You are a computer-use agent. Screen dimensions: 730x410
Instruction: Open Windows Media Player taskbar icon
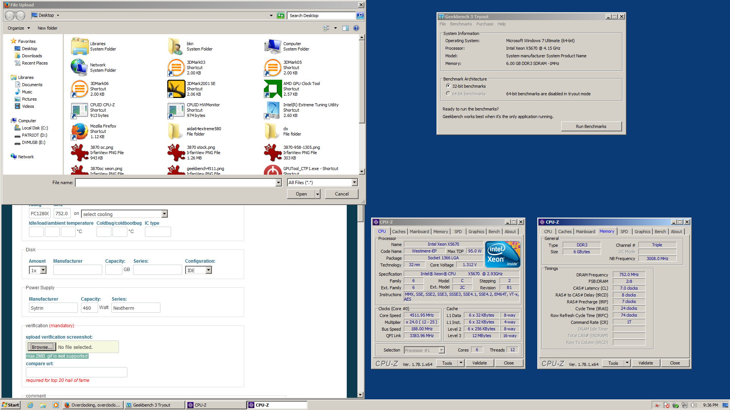click(56, 405)
